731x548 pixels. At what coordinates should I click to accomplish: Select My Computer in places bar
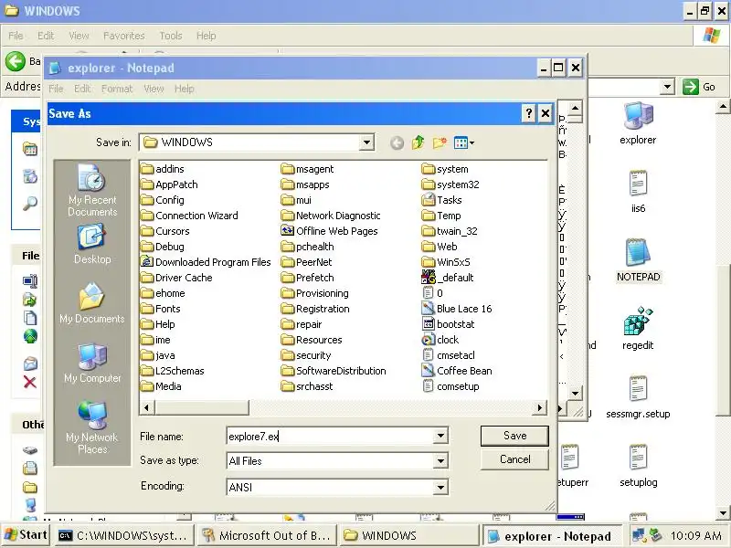92,364
